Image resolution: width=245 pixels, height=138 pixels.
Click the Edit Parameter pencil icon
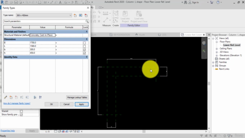(5, 97)
